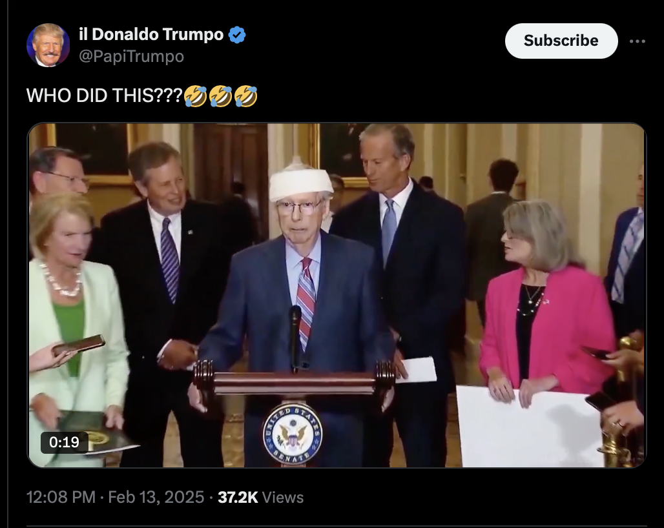Screen dimensions: 664x528
Task: Open the 37.2K view count
Action: tap(238, 497)
